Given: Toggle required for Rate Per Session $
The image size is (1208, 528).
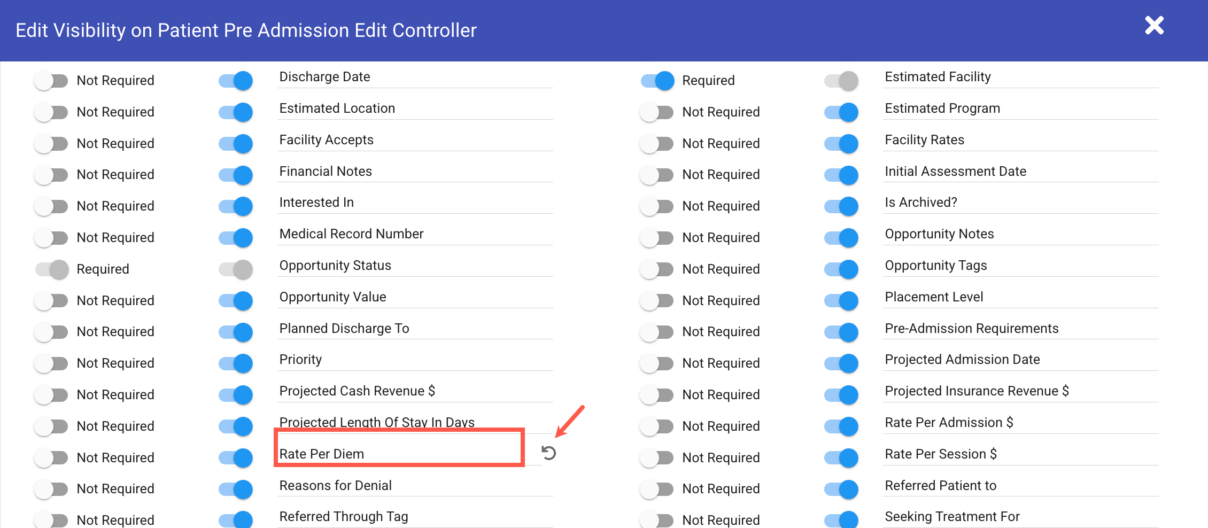Looking at the screenshot, I should point(657,458).
